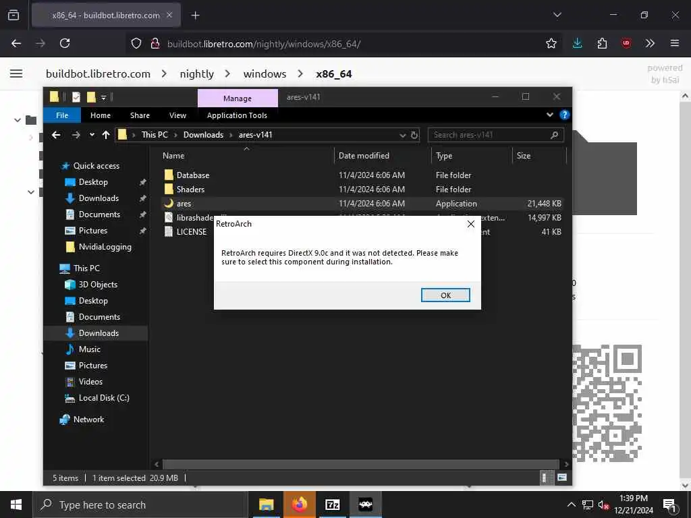Sort by Date modified column
This screenshot has height=518, width=691.
364,156
